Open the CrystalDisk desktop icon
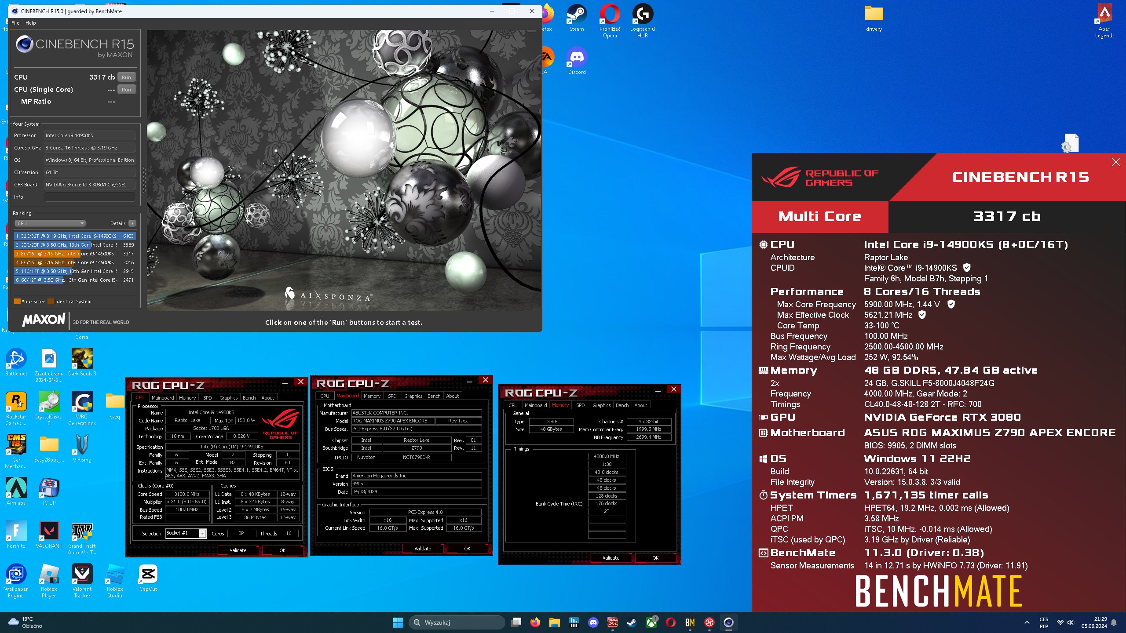Image resolution: width=1126 pixels, height=633 pixels. pyautogui.click(x=49, y=408)
